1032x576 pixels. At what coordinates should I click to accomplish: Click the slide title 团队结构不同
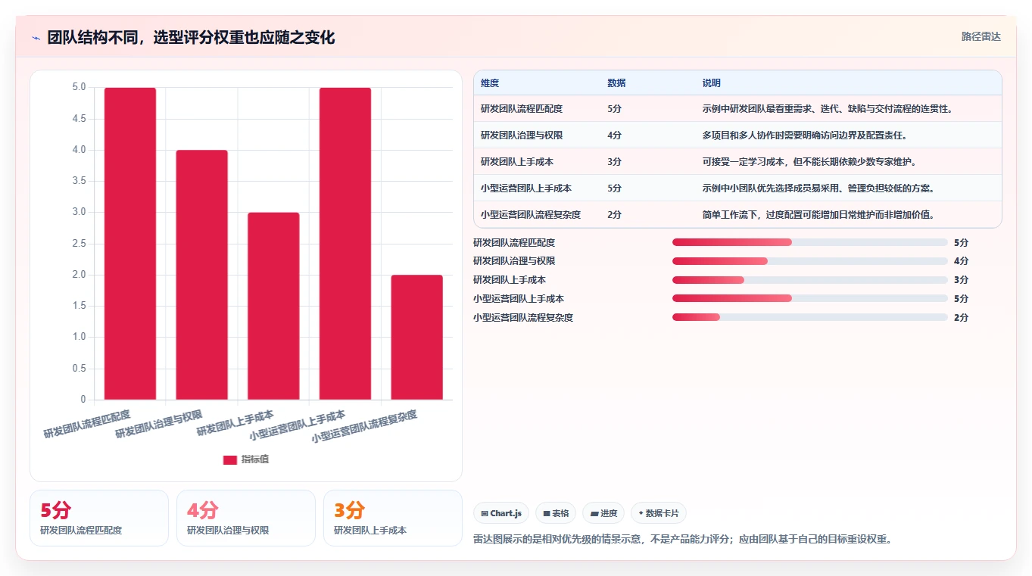(191, 38)
